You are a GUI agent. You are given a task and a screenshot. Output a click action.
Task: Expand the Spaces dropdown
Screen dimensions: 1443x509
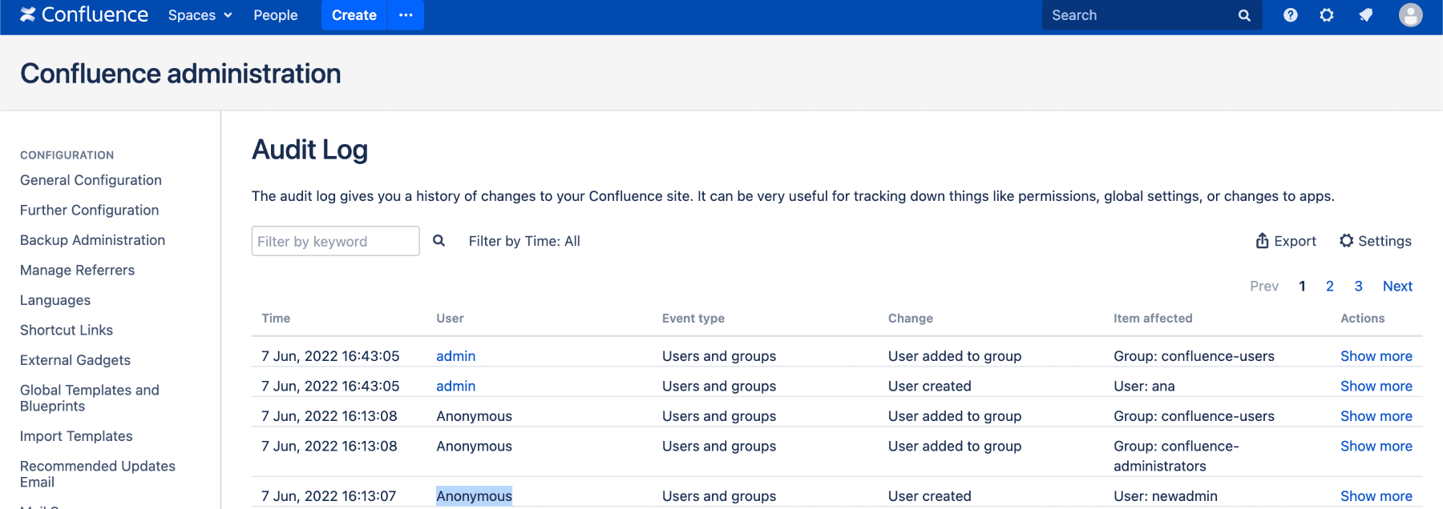pyautogui.click(x=200, y=15)
